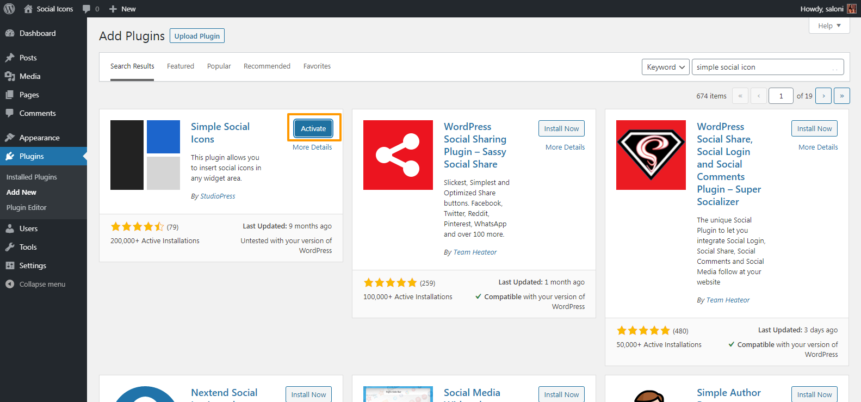
Task: Switch to Recommended tab
Action: coord(267,66)
